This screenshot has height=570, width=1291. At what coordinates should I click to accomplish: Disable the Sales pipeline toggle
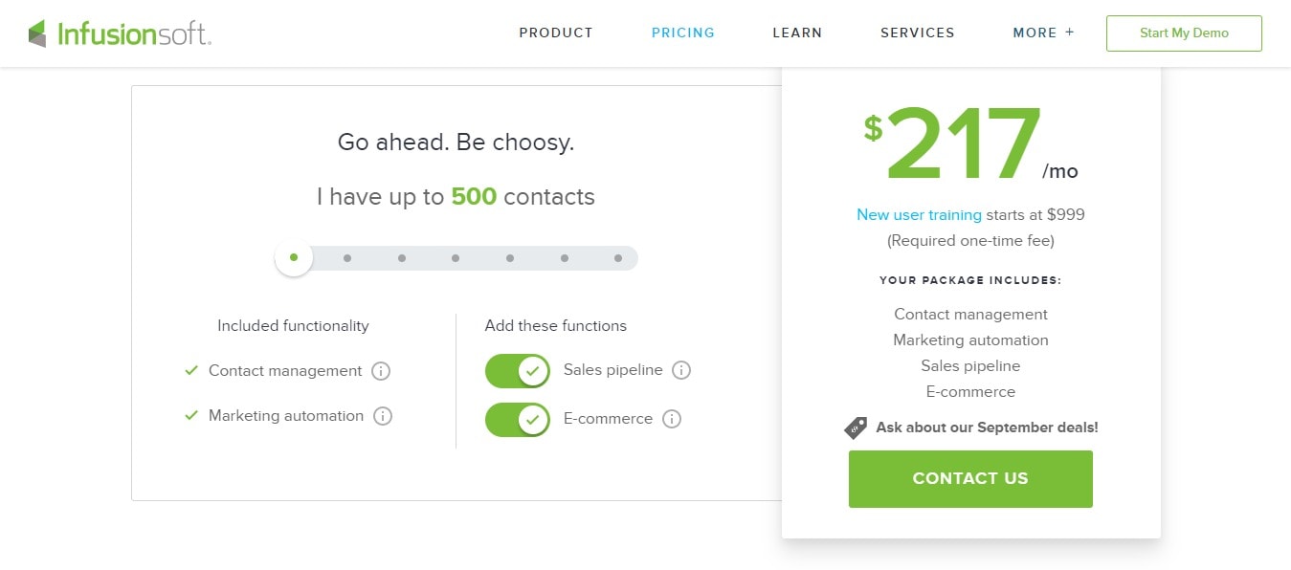click(x=518, y=371)
